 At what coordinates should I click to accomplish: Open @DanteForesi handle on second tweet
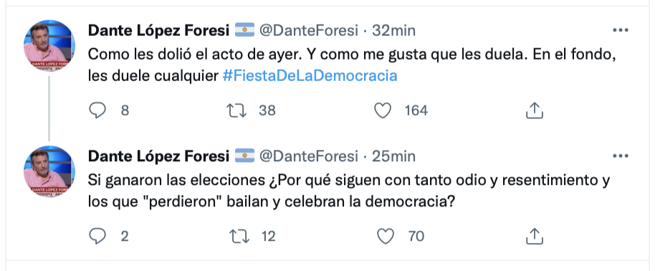pyautogui.click(x=309, y=156)
